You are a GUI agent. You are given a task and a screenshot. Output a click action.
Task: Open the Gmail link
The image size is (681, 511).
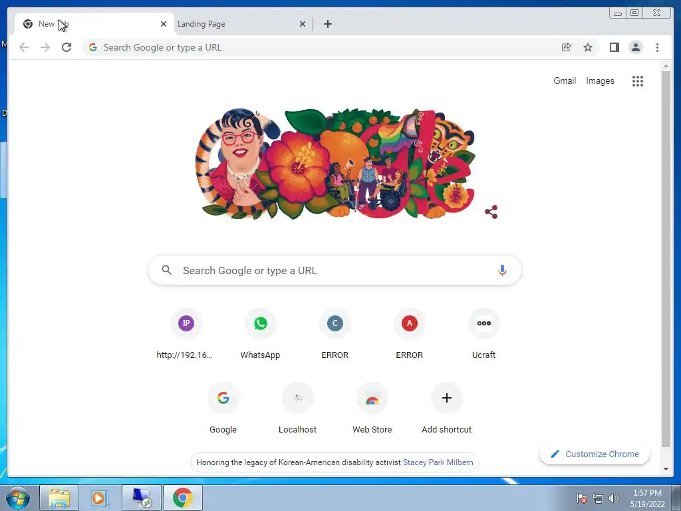565,81
